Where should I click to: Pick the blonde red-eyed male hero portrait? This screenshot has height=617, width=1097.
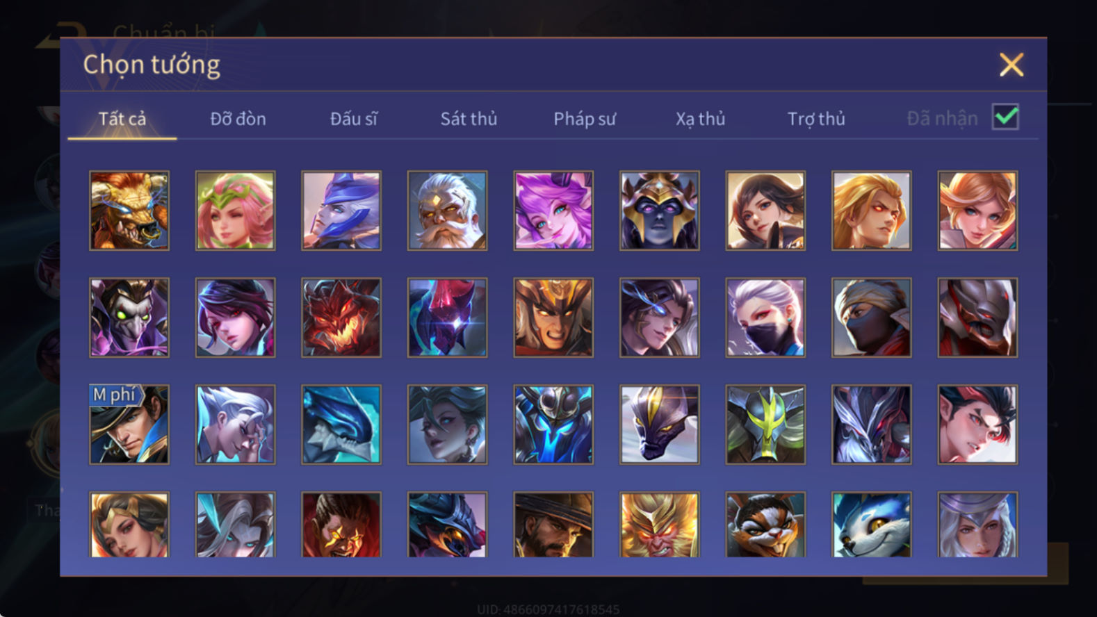click(x=871, y=211)
